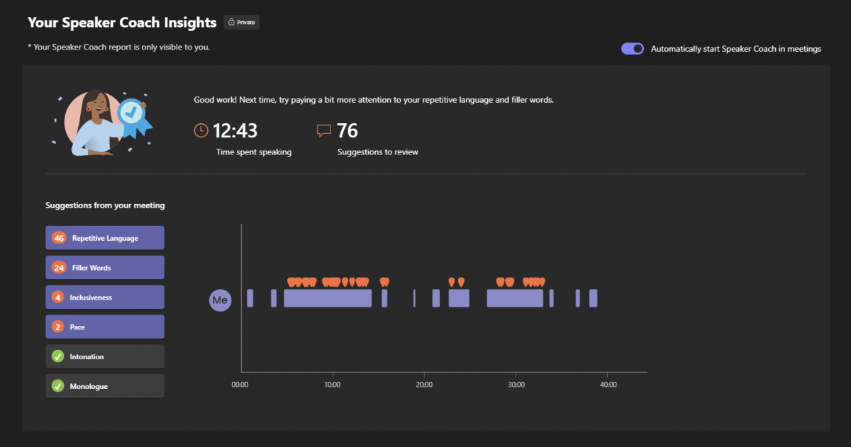Select the Pace category

pyautogui.click(x=105, y=327)
